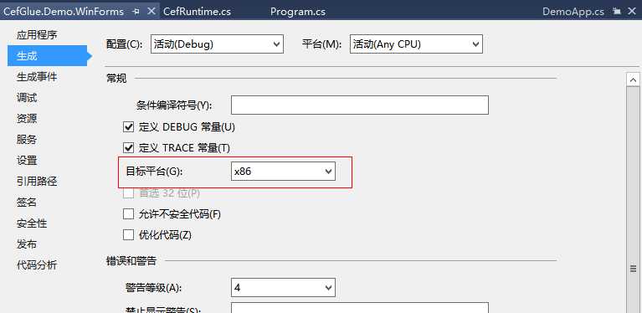Go to the 设置 page

[x=27, y=161]
